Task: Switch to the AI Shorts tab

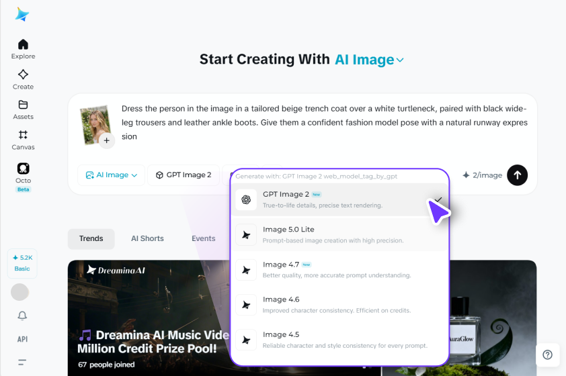Action: pos(147,238)
